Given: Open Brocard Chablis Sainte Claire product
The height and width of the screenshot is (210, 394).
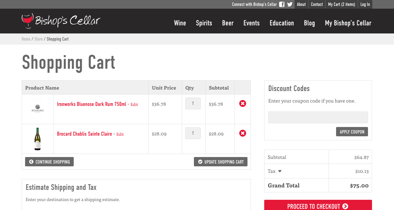Looking at the screenshot, I should tap(85, 134).
